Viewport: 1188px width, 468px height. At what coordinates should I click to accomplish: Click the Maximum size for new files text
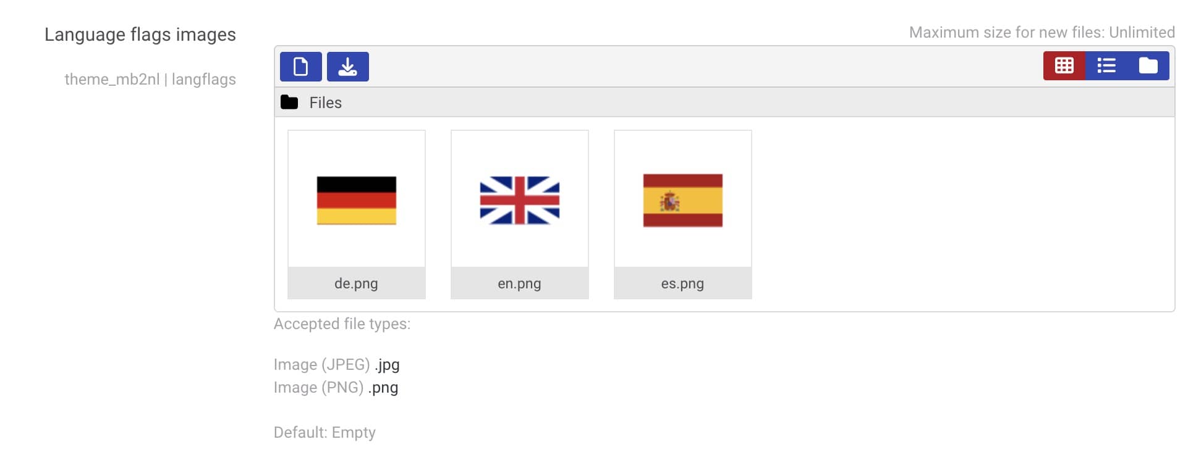coord(1042,33)
